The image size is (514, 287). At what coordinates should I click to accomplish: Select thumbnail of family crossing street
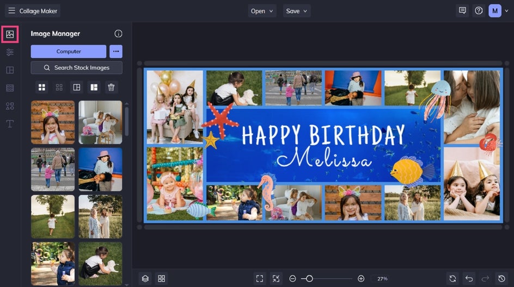point(53,170)
